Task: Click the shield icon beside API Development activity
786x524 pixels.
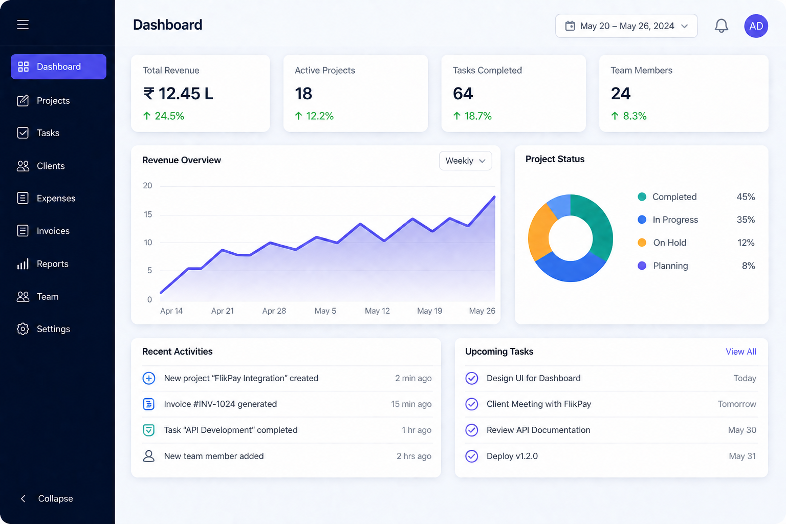Action: [x=149, y=430]
